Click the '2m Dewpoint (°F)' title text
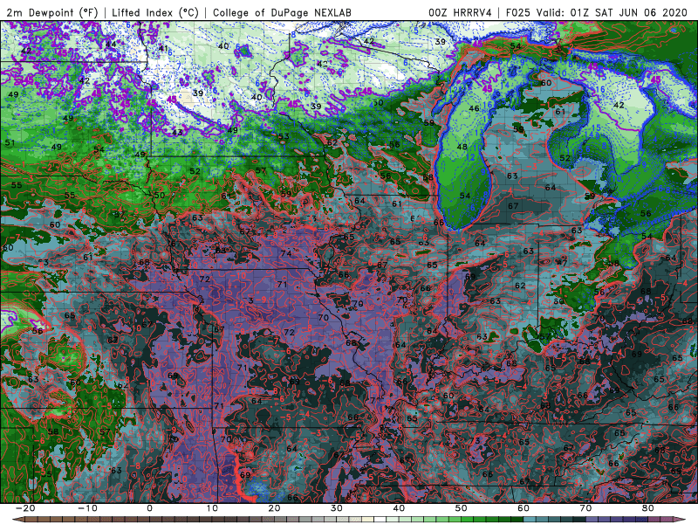Viewport: 698px width, 524px height. (51, 12)
